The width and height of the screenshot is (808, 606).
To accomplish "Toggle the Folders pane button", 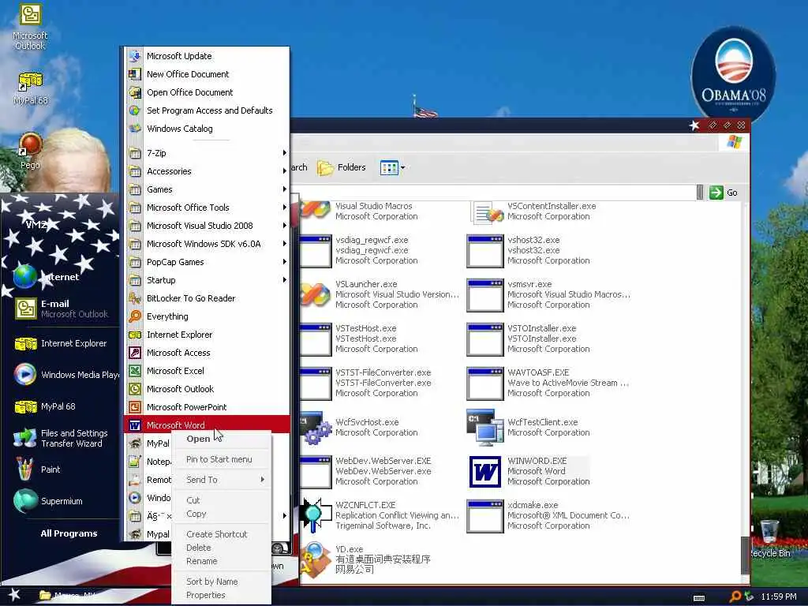I will [x=341, y=167].
